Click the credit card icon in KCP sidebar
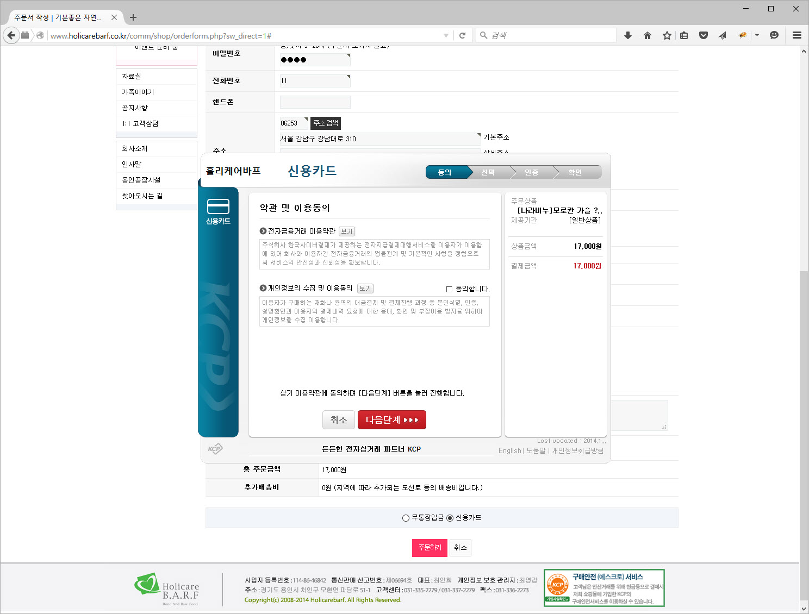The height and width of the screenshot is (614, 809). pyautogui.click(x=218, y=207)
